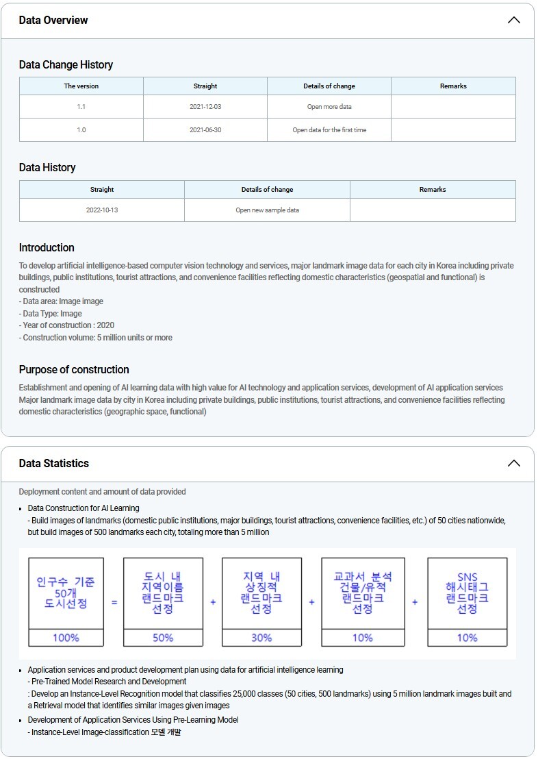Click the Data Overview panel title
Image resolution: width=538 pixels, height=759 pixels.
[53, 21]
